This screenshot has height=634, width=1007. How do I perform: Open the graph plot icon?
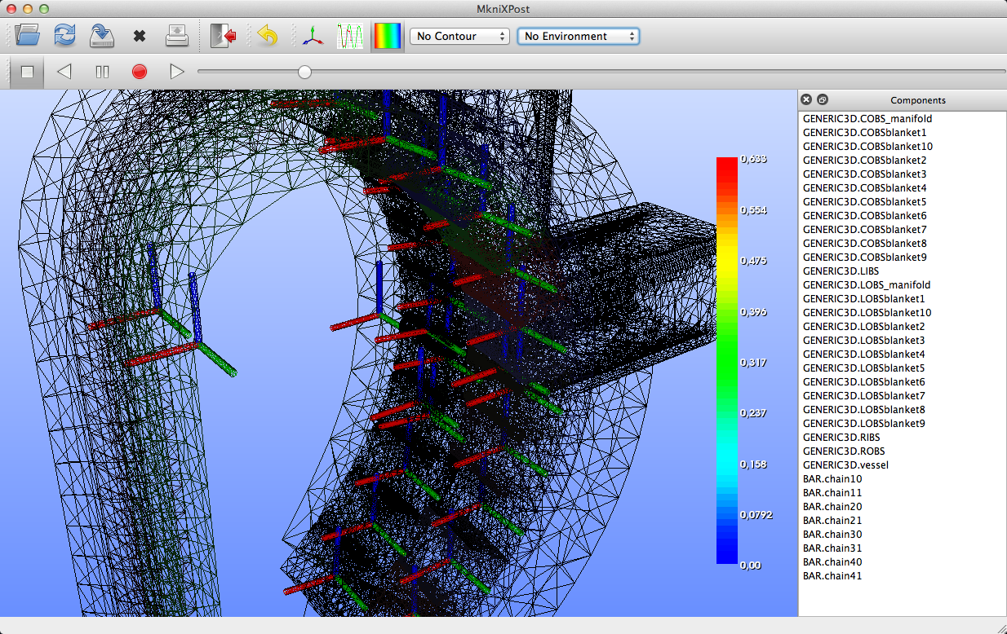[x=350, y=36]
